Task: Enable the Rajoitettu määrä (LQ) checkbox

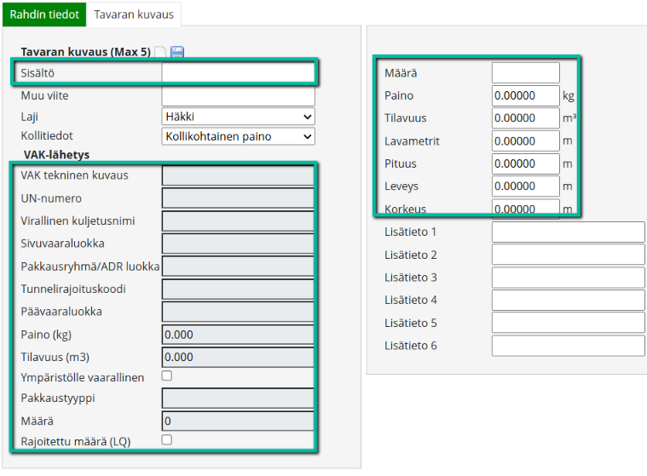Action: 167,439
